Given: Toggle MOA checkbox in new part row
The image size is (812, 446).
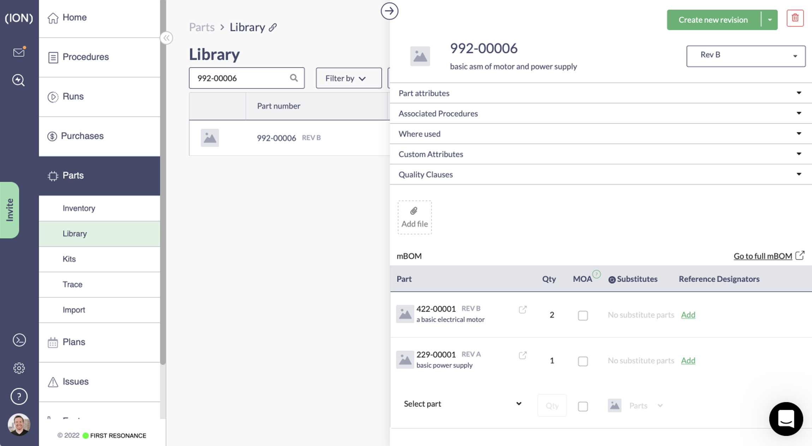Looking at the screenshot, I should tap(583, 406).
